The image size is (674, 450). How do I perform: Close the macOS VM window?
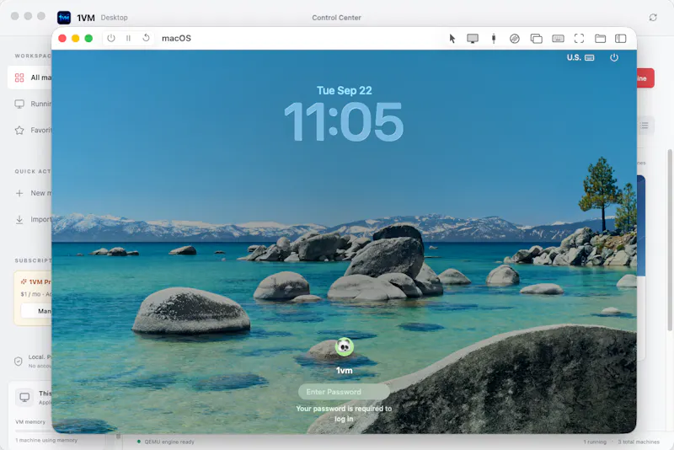(x=62, y=38)
